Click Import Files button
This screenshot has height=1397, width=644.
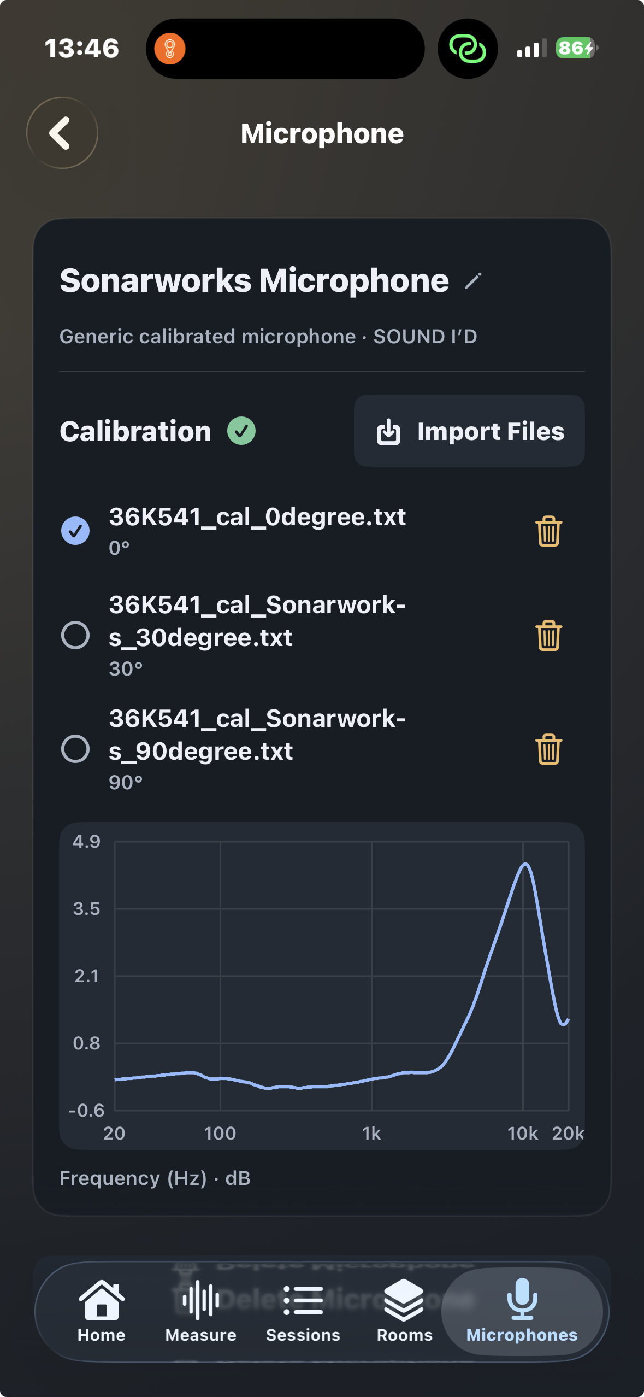[469, 431]
